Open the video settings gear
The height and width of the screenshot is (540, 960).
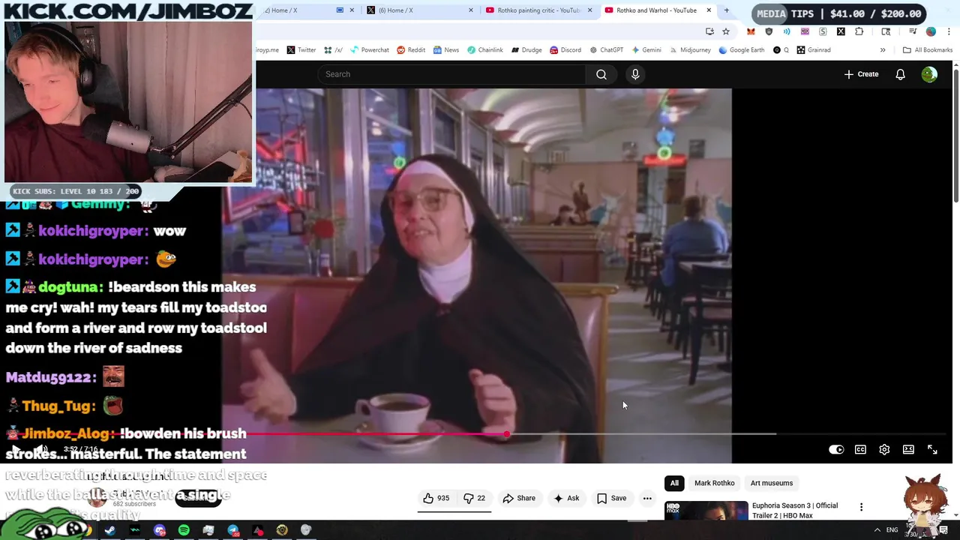tap(884, 449)
